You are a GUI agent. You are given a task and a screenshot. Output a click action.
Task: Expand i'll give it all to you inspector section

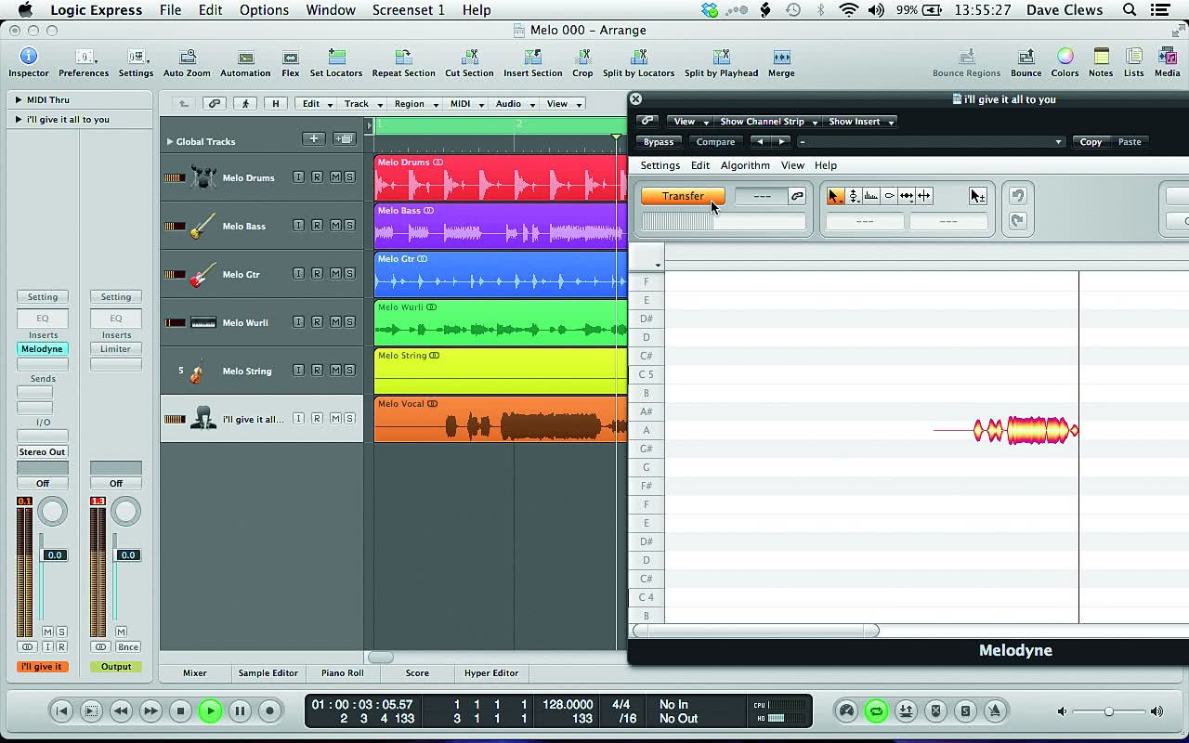[19, 119]
